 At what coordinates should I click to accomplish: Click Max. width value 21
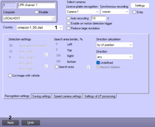11,51
